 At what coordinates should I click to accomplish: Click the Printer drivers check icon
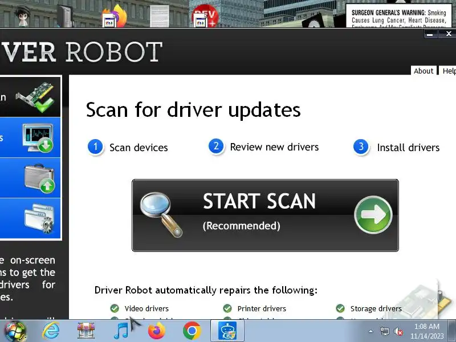(x=227, y=308)
